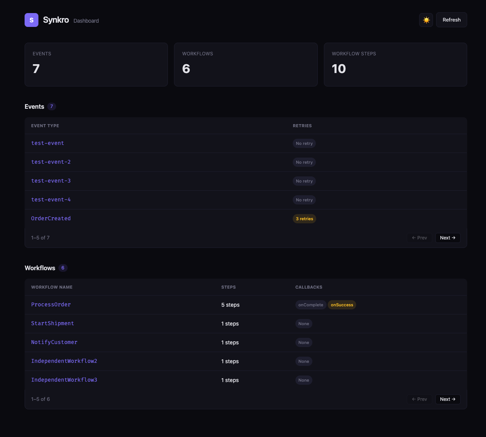Viewport: 486px width, 437px height.
Task: Open the test-event event link
Action: click(48, 143)
